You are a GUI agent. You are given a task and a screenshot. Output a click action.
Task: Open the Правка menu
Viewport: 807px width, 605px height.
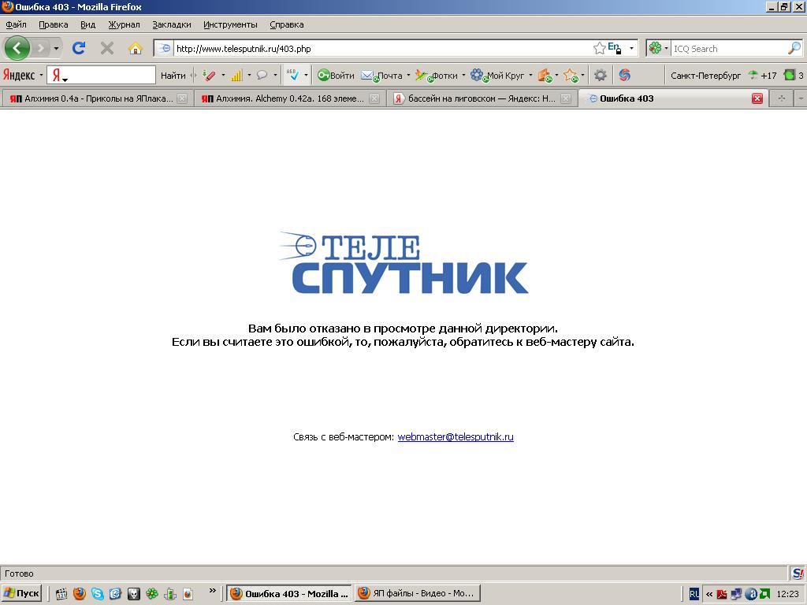pos(53,24)
